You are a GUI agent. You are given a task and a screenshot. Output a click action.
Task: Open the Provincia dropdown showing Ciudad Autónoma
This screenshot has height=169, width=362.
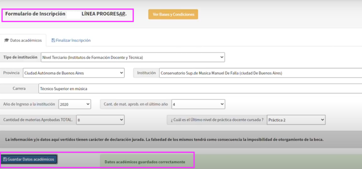pyautogui.click(x=74, y=73)
